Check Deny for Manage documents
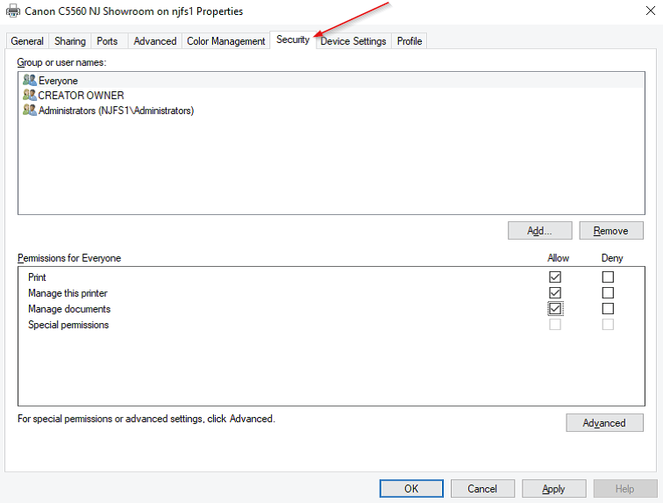This screenshot has width=663, height=503. coord(608,309)
